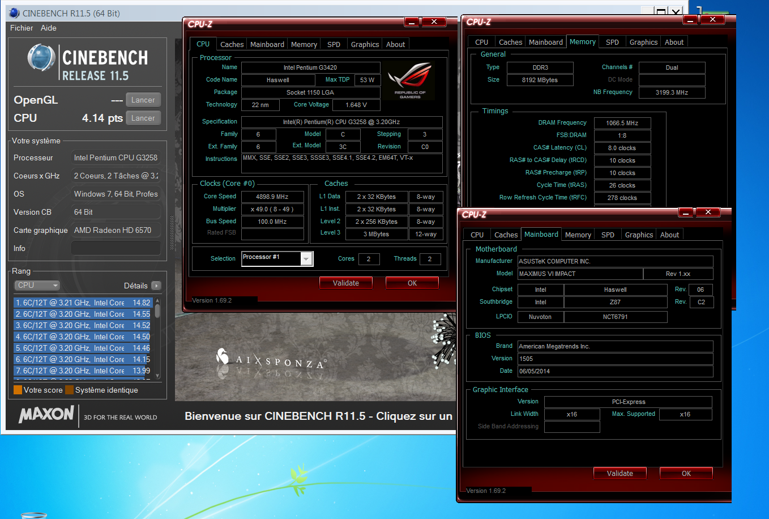Select ranking row 5 with score 14.46
Screen dimensions: 769x519
(83, 348)
